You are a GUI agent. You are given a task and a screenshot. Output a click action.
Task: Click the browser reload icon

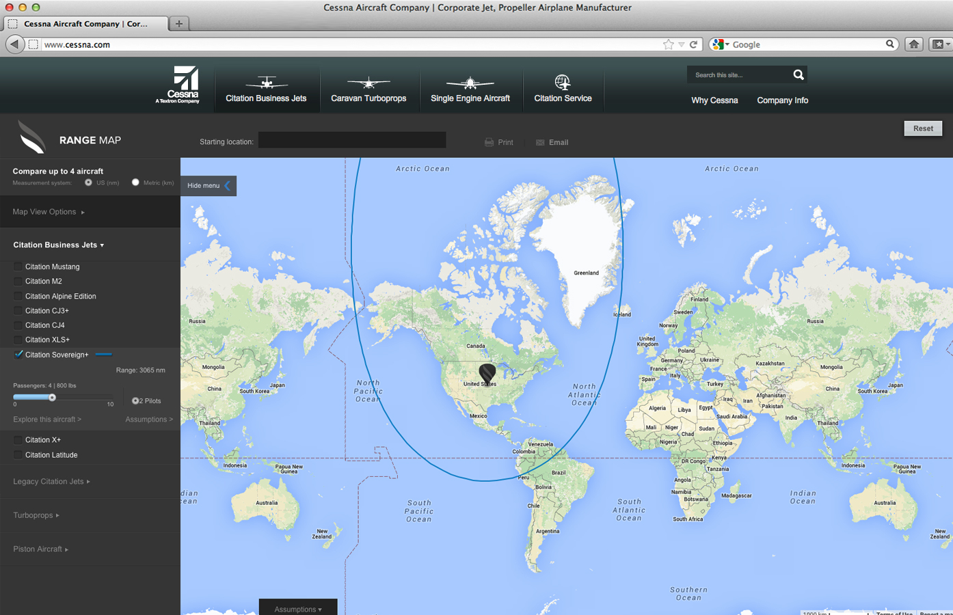pyautogui.click(x=693, y=44)
